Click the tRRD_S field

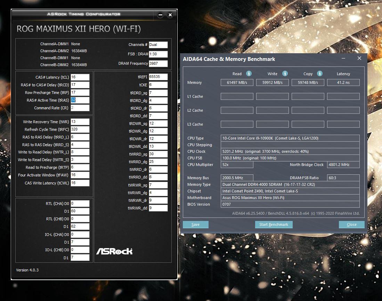80,145
